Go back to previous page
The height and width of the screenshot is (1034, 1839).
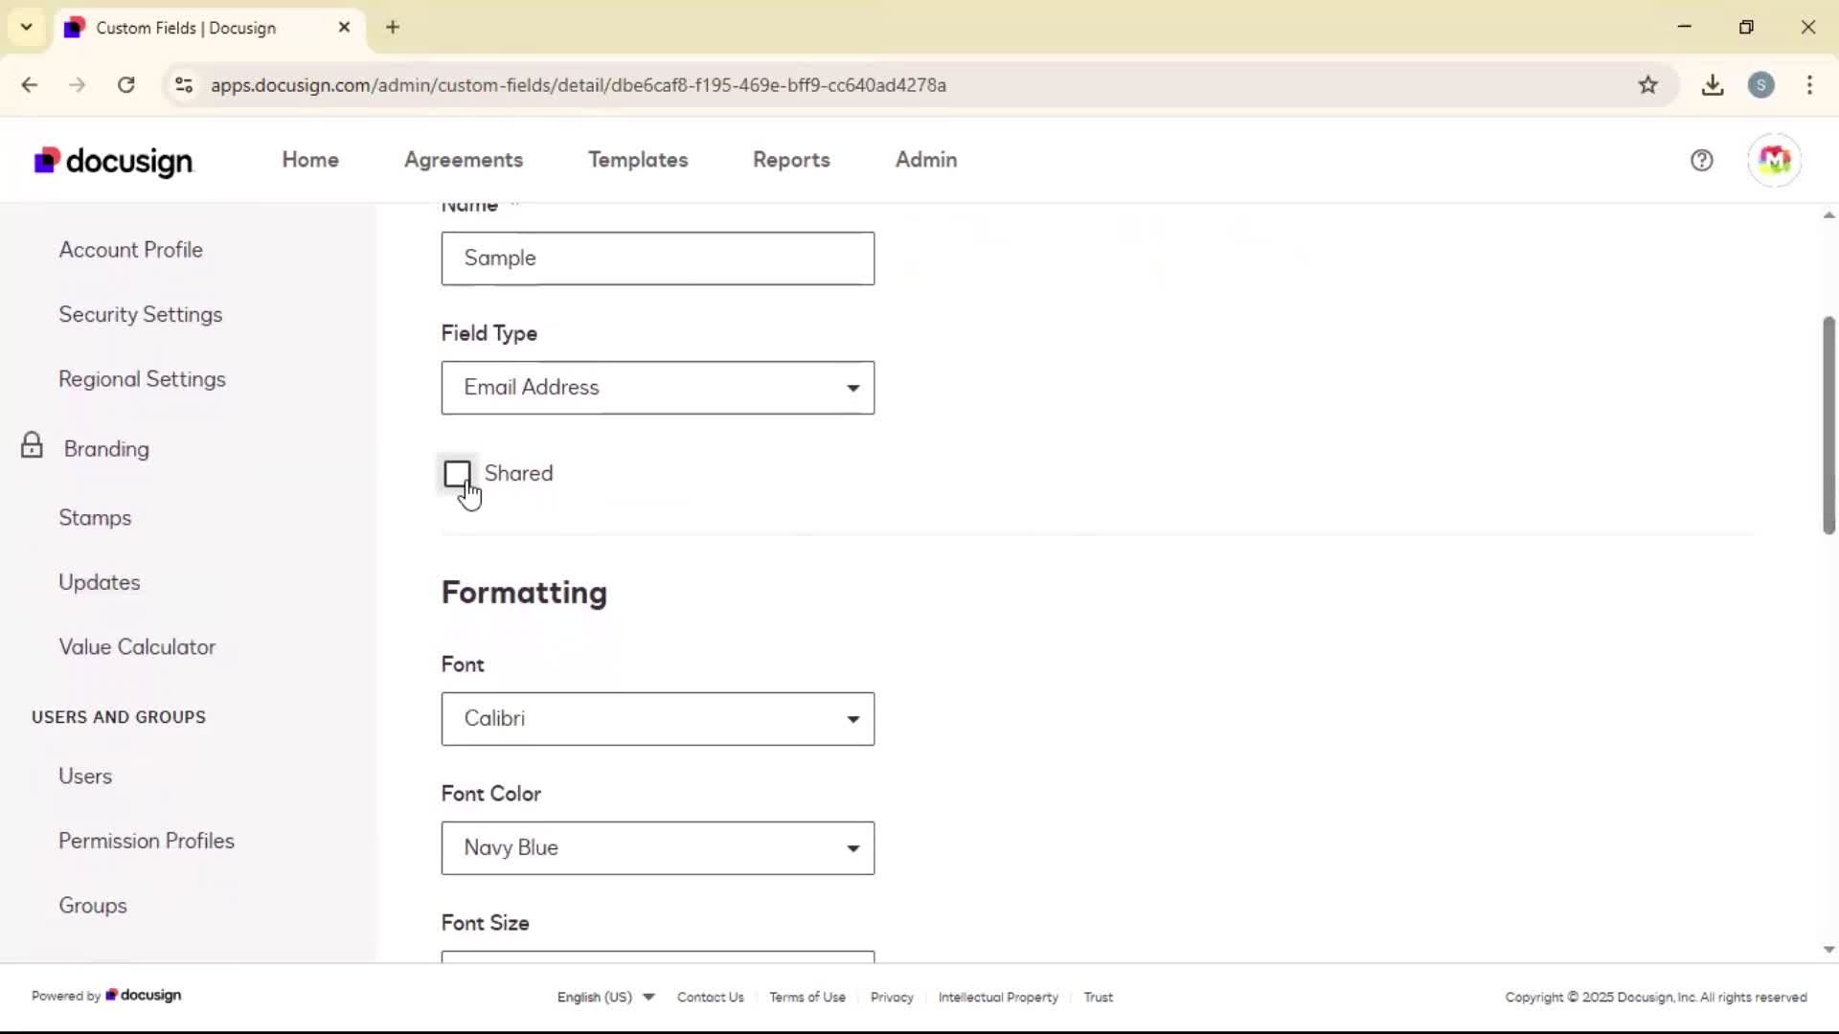click(x=30, y=85)
